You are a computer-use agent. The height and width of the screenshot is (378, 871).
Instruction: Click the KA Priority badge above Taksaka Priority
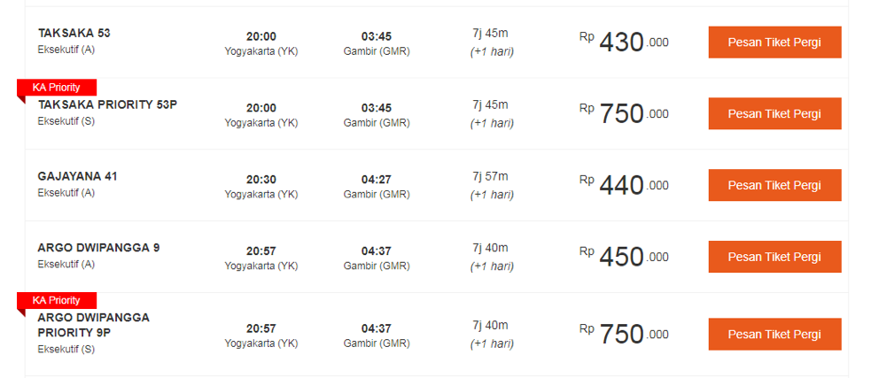(x=57, y=88)
